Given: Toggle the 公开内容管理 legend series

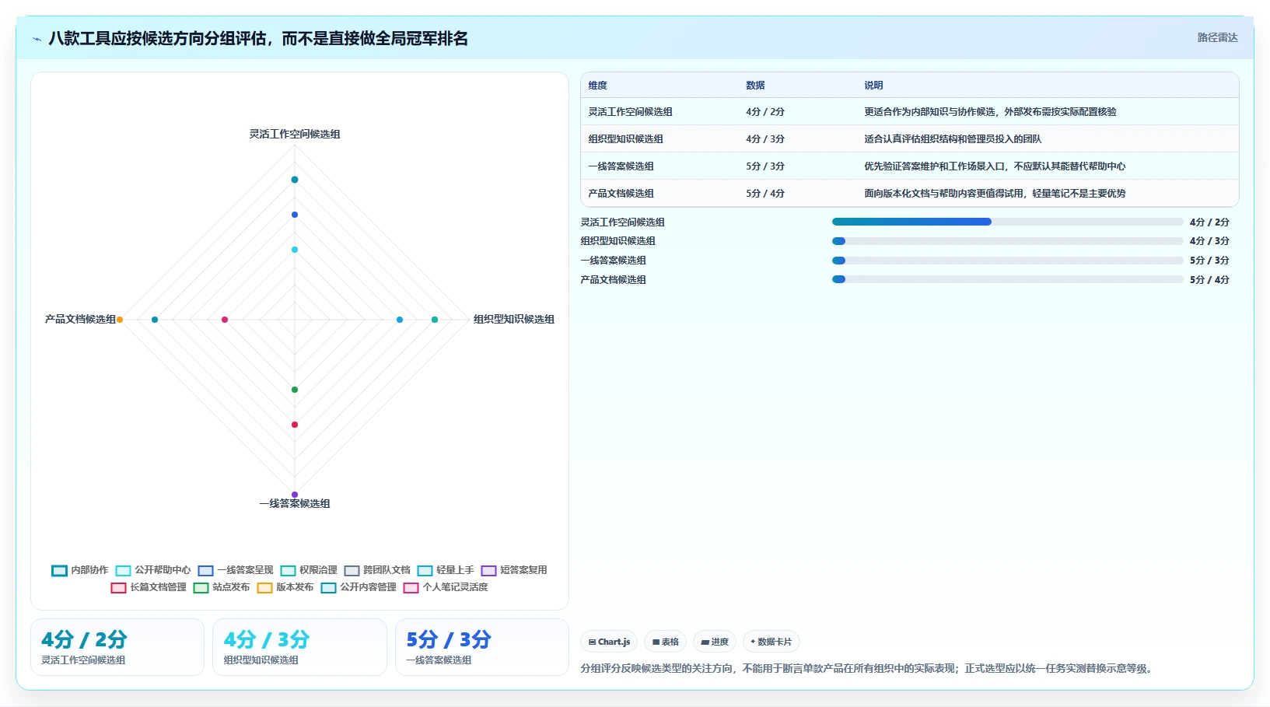Looking at the screenshot, I should [359, 587].
